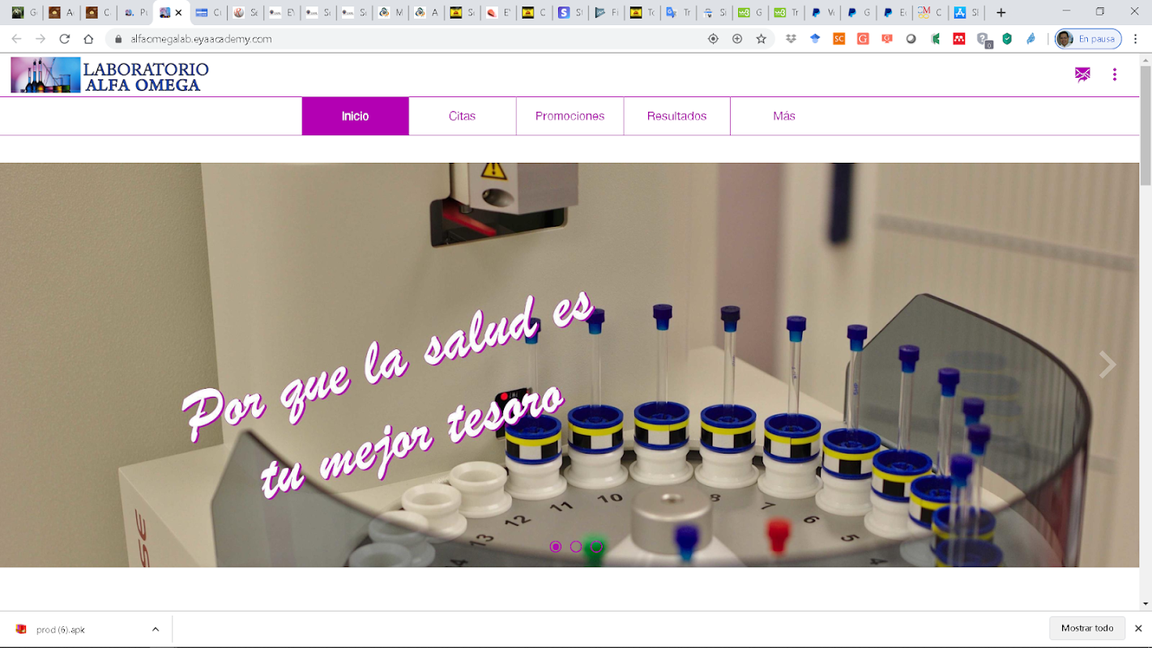Screen dimensions: 1152x648
Task: Open the Más menu item
Action: click(784, 116)
